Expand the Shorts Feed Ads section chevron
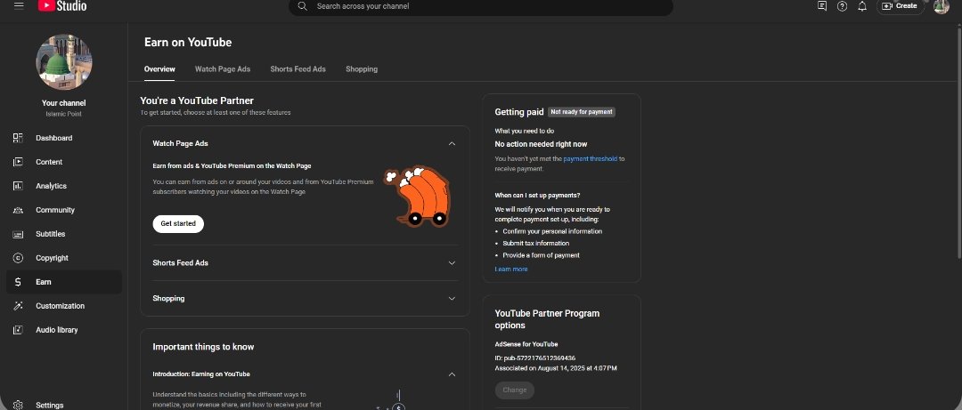This screenshot has width=962, height=410. click(452, 263)
